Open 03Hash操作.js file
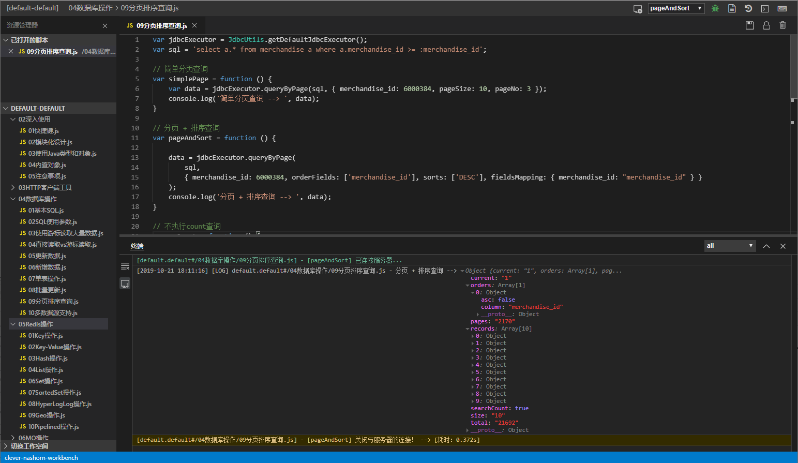The width and height of the screenshot is (798, 463). [48, 359]
